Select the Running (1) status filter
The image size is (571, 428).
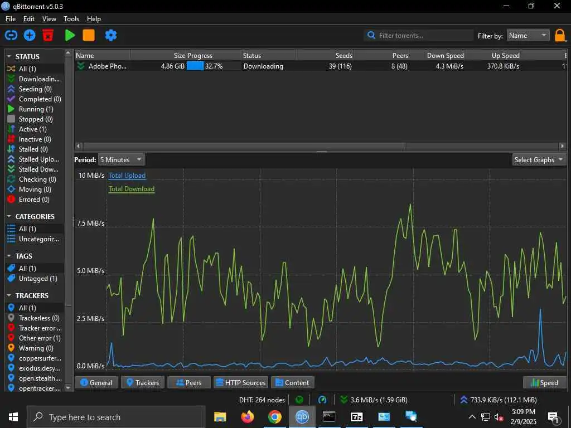point(35,109)
